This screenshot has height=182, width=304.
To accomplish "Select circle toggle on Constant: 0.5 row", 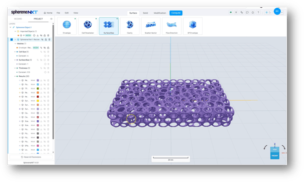I will (45, 72).
